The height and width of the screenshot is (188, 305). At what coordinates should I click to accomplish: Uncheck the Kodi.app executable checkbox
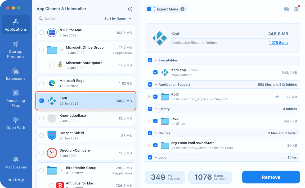pos(155,72)
